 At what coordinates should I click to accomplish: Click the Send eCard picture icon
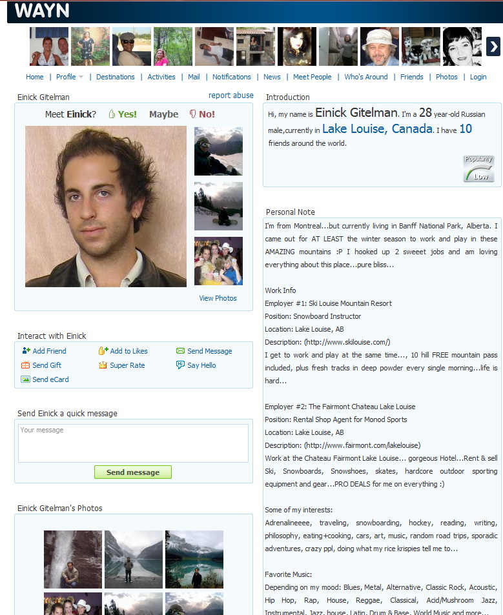pos(25,379)
